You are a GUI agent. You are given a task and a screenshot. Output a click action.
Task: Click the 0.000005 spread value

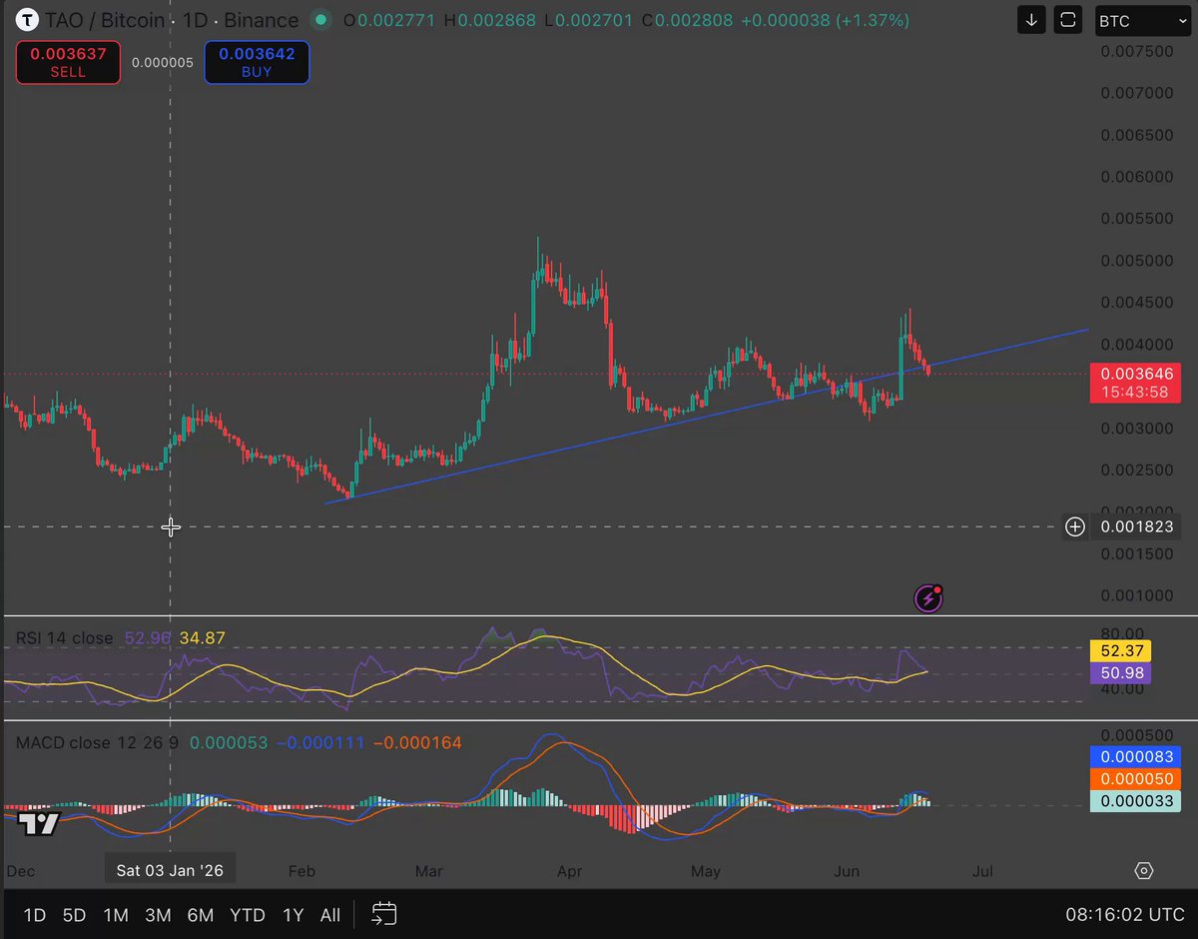click(x=163, y=62)
